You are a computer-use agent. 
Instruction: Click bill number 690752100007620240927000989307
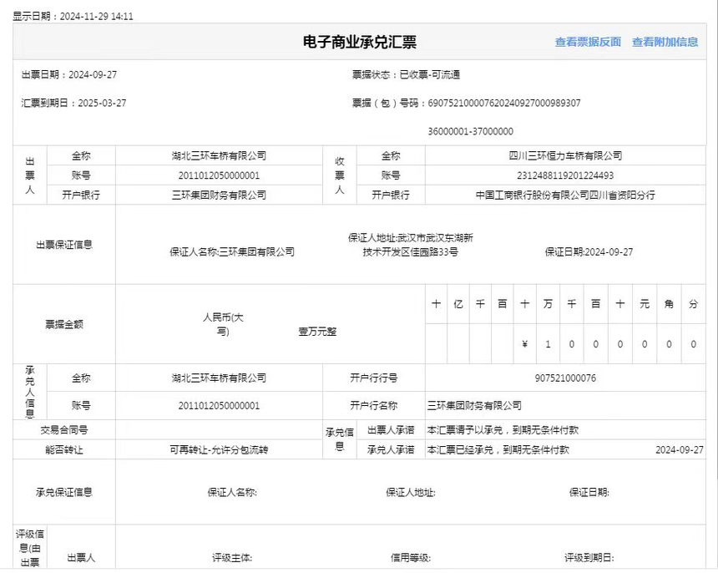tap(504, 103)
